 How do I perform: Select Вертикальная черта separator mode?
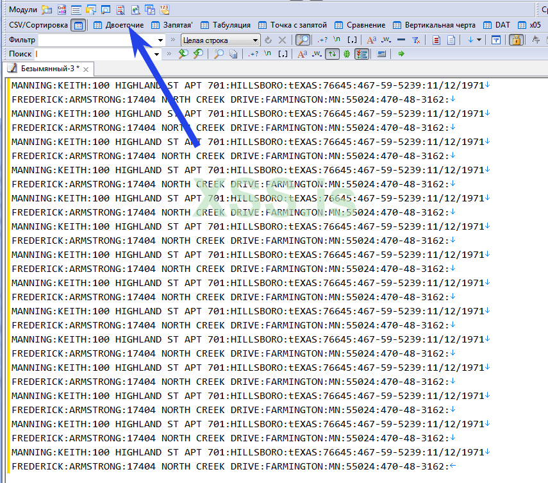(434, 25)
